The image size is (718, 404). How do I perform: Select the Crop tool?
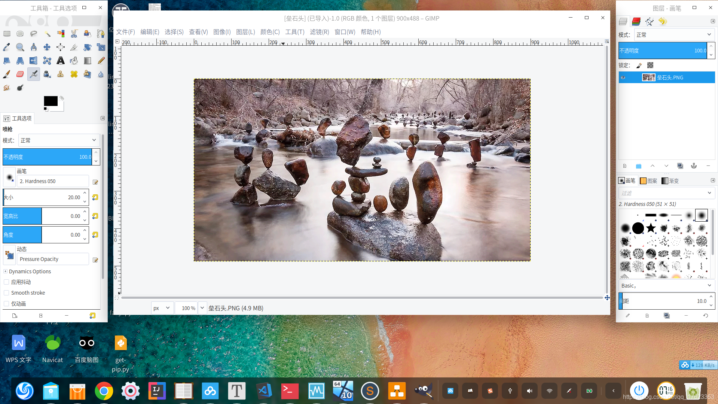tap(74, 47)
